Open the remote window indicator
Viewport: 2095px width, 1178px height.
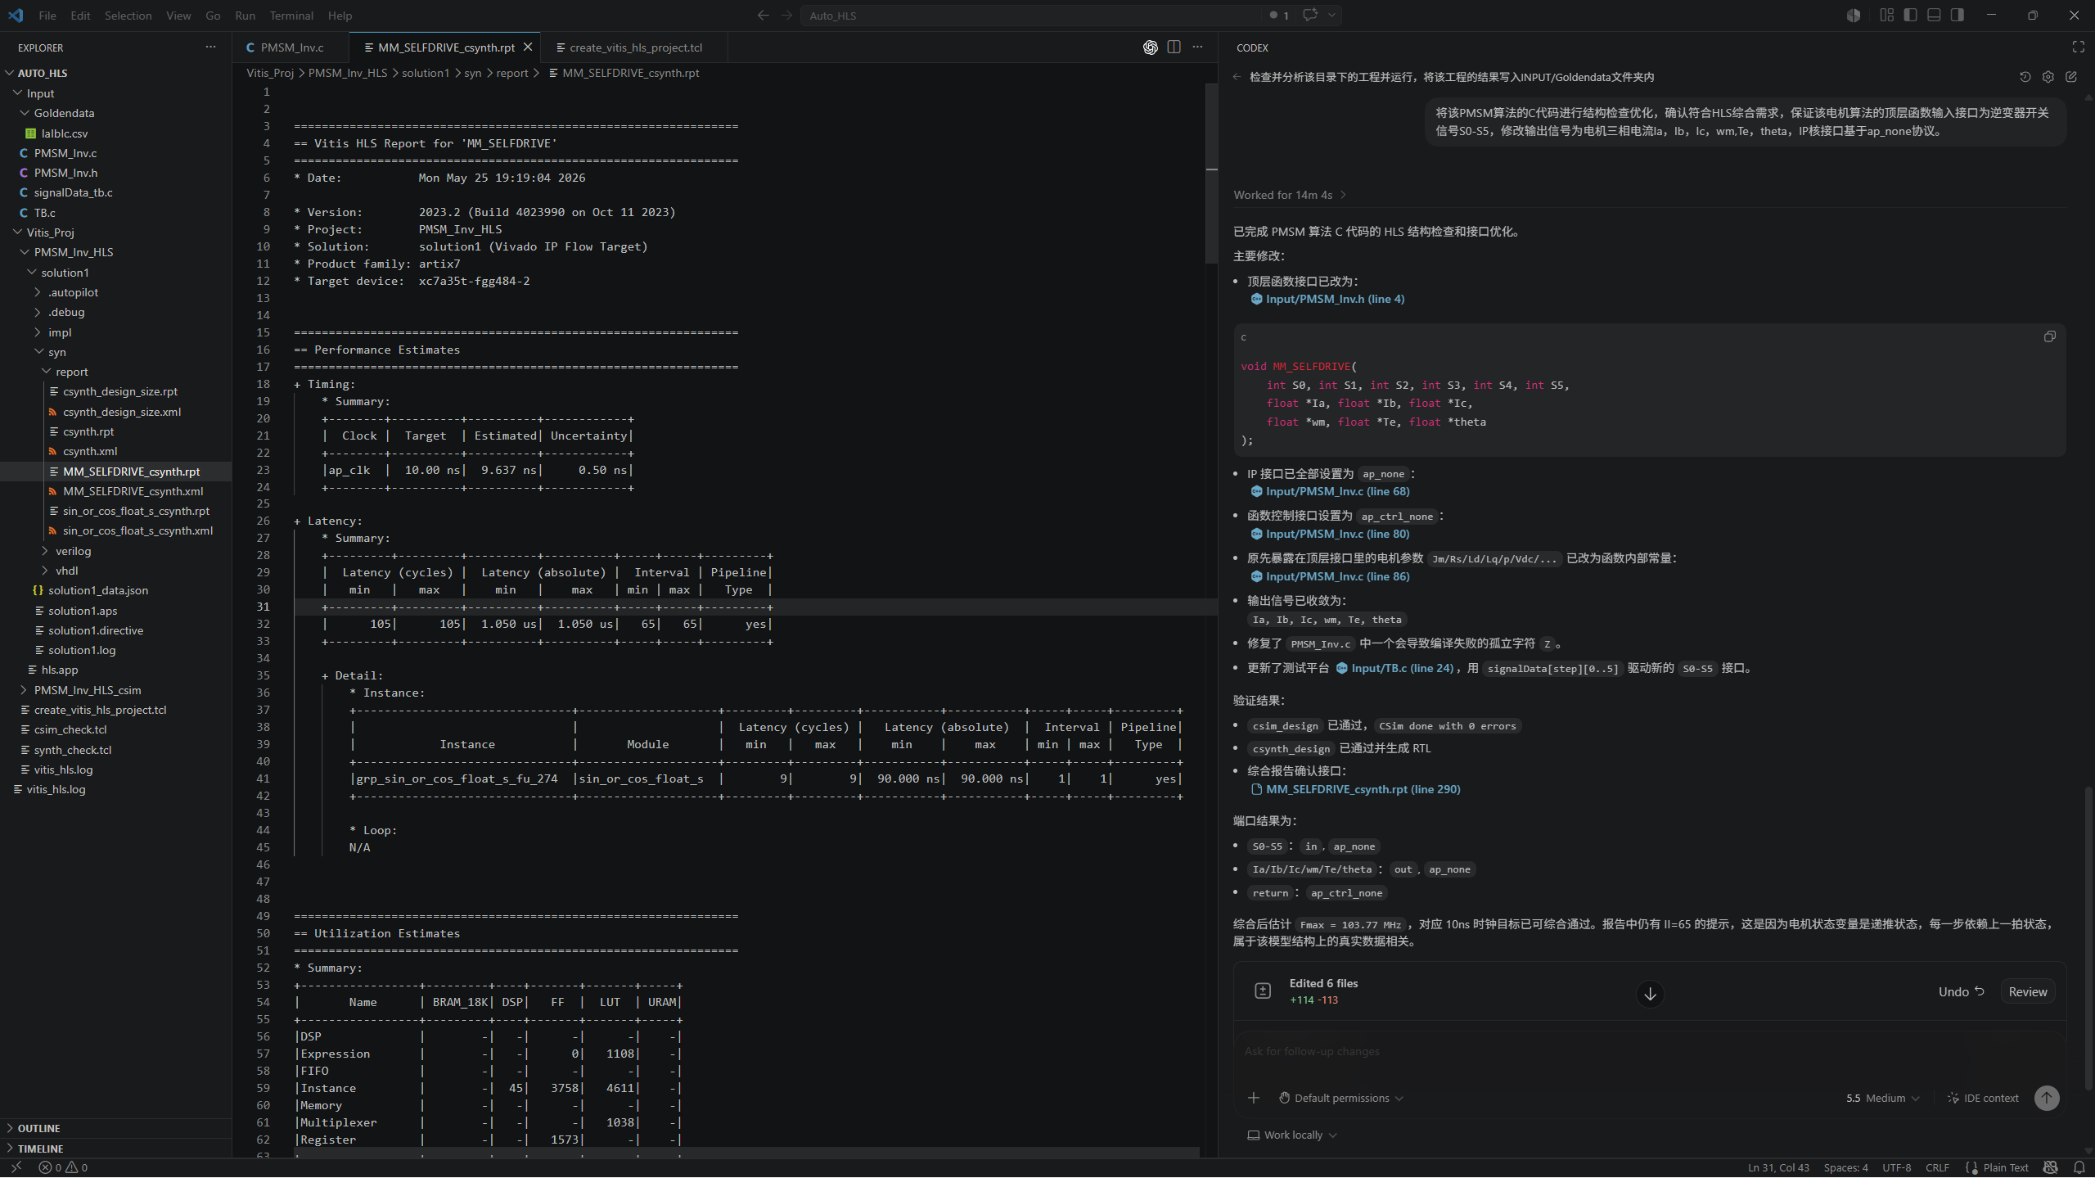pos(16,1167)
